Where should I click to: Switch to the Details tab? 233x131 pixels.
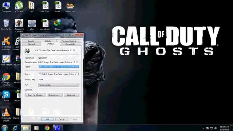tap(48, 41)
